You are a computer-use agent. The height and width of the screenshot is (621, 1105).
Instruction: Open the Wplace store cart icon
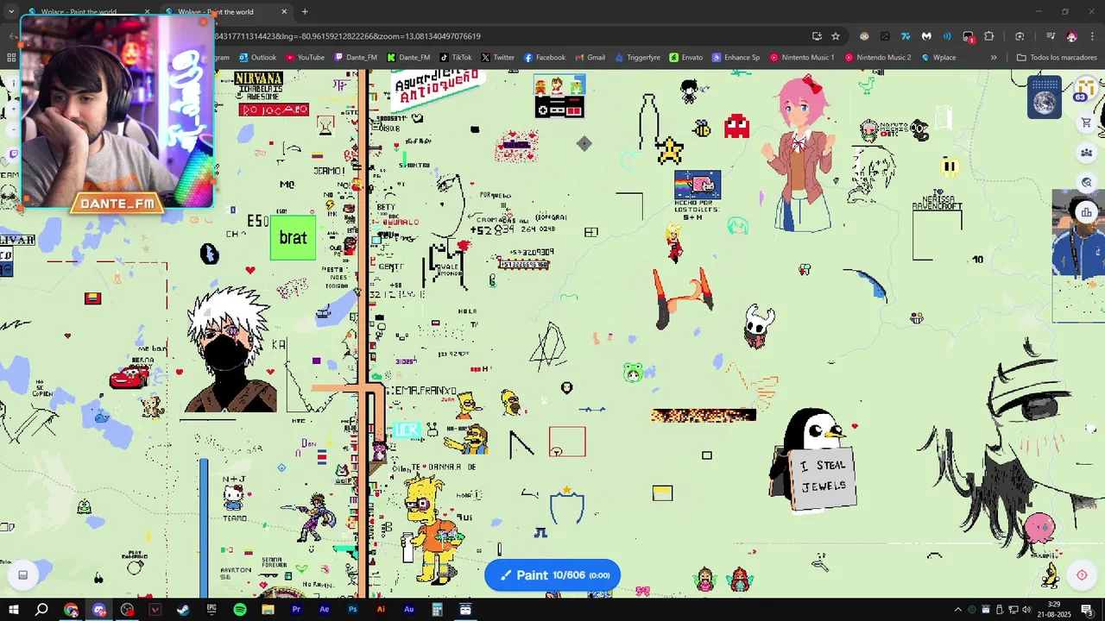point(1087,123)
